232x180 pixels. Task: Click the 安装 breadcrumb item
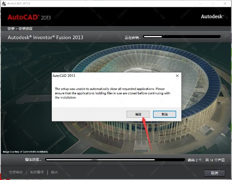[x=11, y=28]
